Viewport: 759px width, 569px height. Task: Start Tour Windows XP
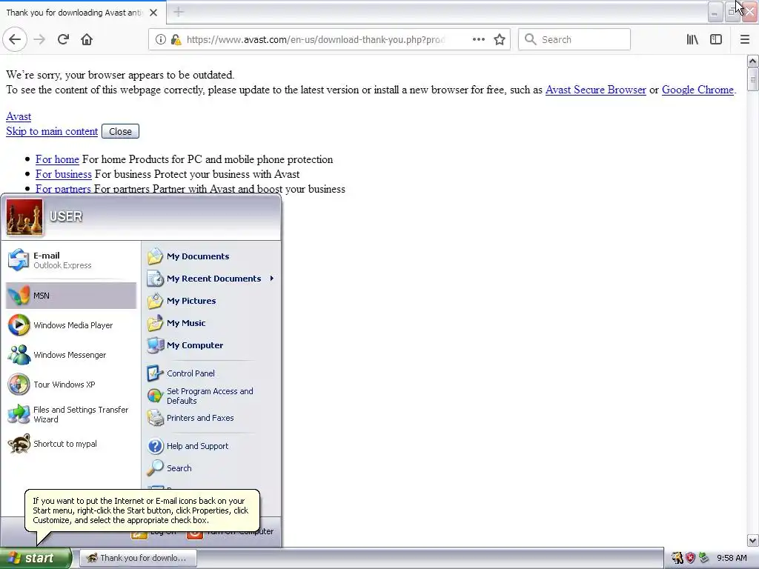pyautogui.click(x=70, y=385)
